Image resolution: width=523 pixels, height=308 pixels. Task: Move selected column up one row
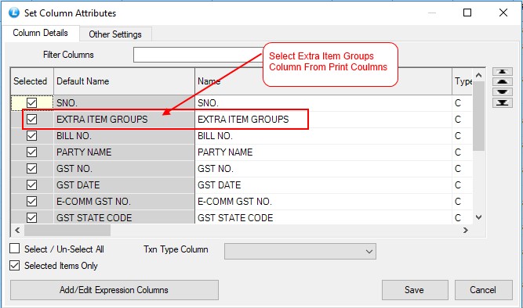pyautogui.click(x=503, y=82)
